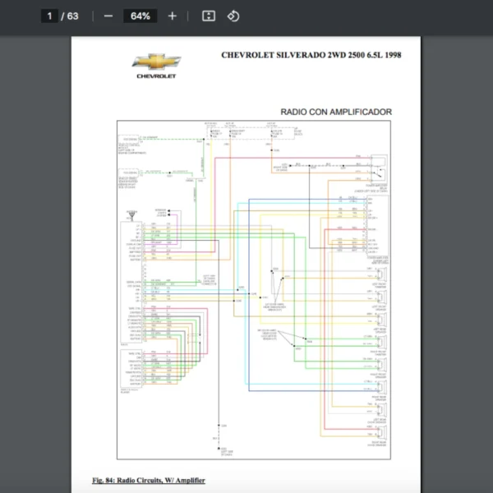
Task: Click the RADIO CON AMPLIFICADOR heading
Action: [x=335, y=112]
